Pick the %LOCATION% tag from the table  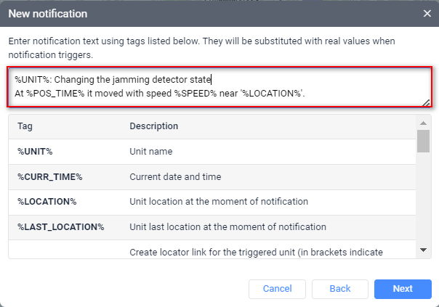click(47, 201)
